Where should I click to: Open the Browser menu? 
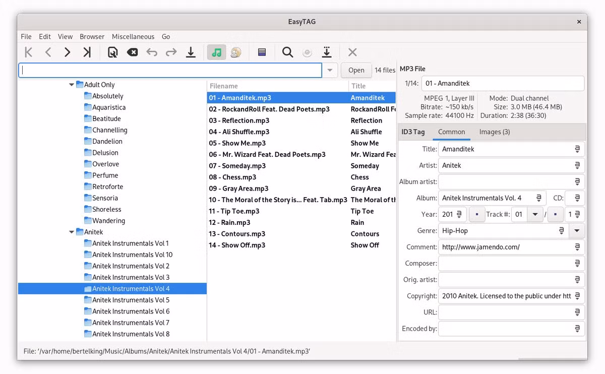92,37
